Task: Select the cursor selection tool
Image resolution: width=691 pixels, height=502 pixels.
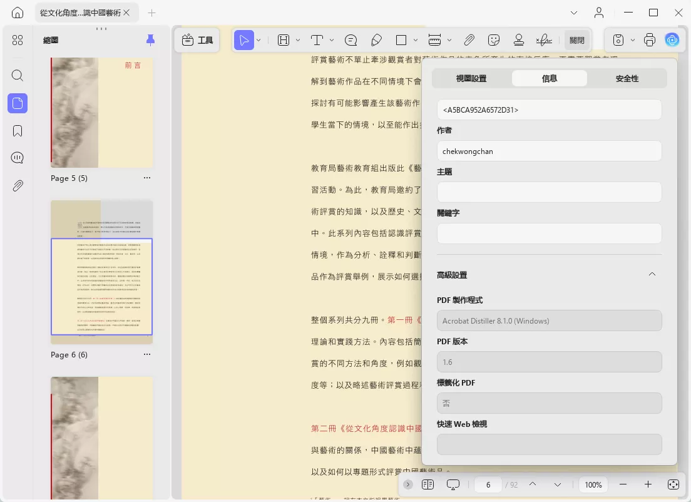Action: tap(243, 40)
